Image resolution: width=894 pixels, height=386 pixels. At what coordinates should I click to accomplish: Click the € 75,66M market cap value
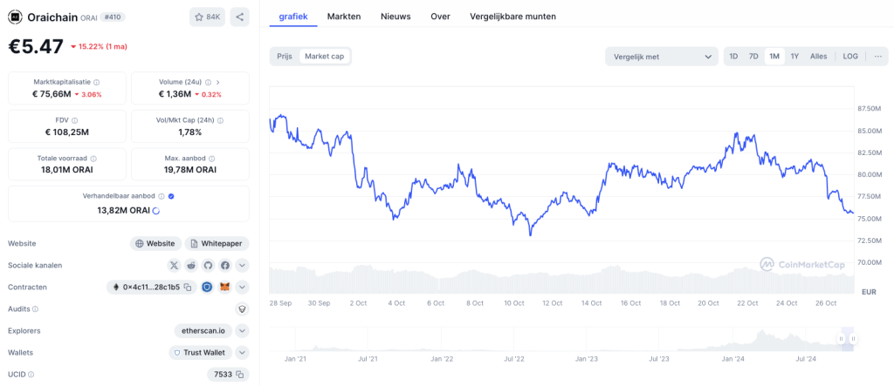coord(52,94)
